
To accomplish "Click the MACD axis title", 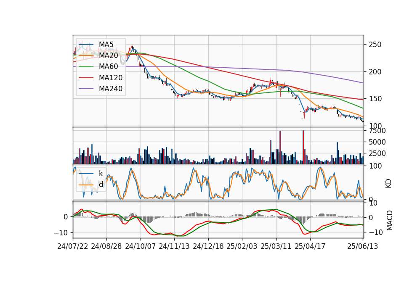I will pyautogui.click(x=390, y=220).
